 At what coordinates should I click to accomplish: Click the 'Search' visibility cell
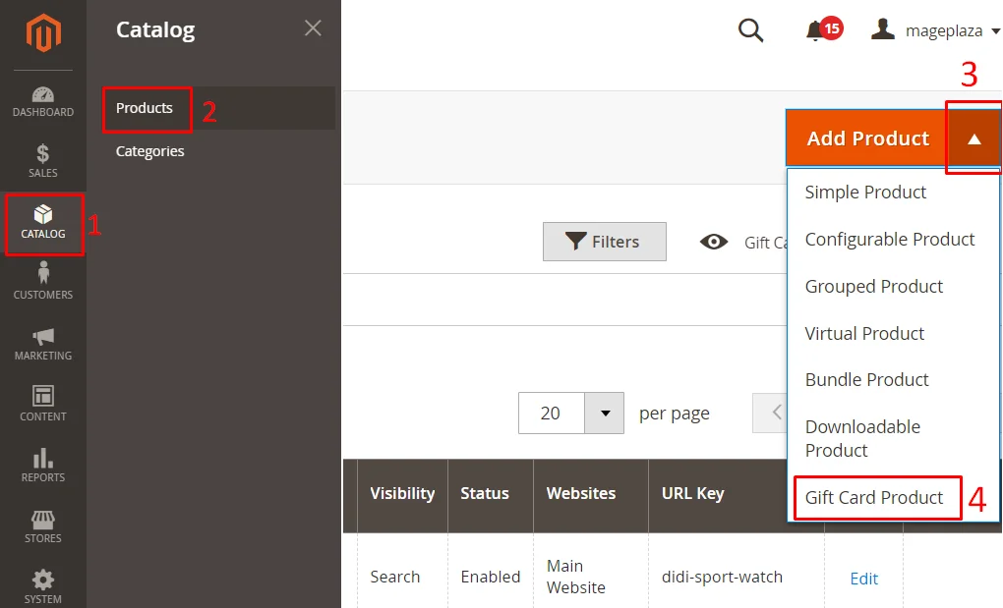point(395,577)
